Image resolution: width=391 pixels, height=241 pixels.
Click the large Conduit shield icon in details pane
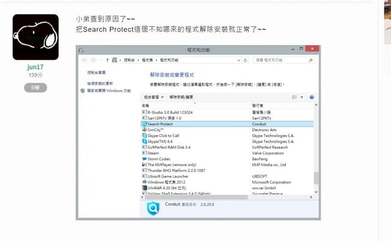point(153,208)
